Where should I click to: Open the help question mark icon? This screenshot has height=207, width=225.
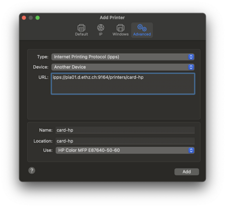(32, 170)
